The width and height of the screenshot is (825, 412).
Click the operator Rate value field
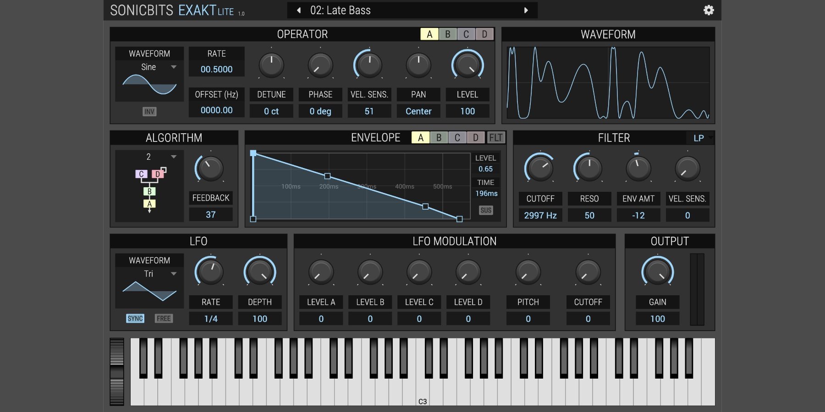(216, 69)
